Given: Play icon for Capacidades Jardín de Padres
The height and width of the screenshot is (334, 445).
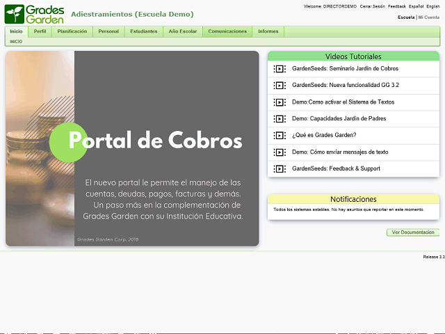Looking at the screenshot, I should pos(280,119).
